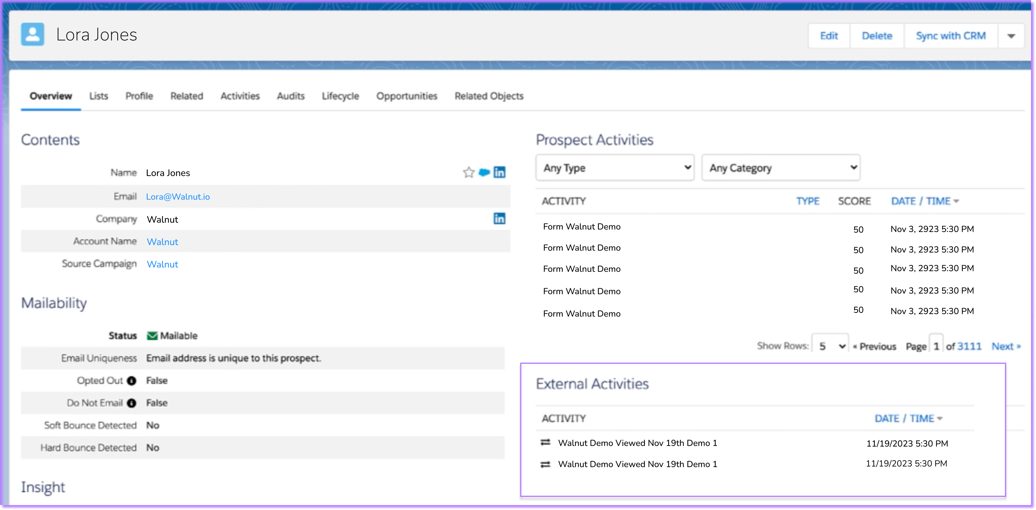Screen dimensions: 1036x510
Task: Click the Email Uniqueness value text
Action: [x=234, y=358]
